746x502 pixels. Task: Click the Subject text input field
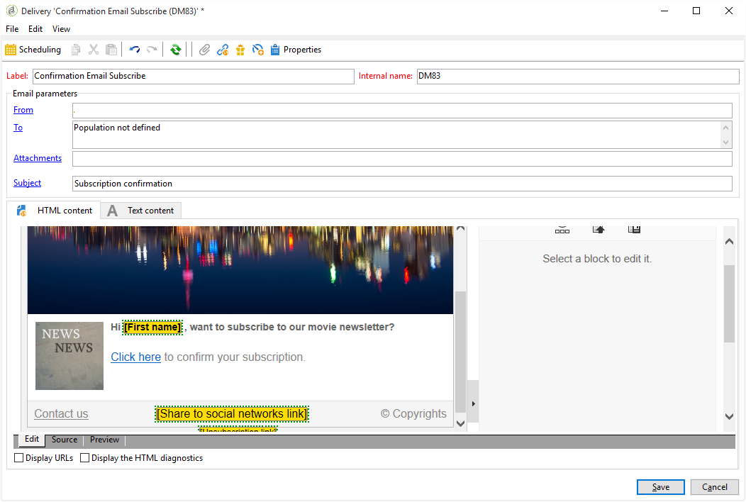(x=402, y=184)
